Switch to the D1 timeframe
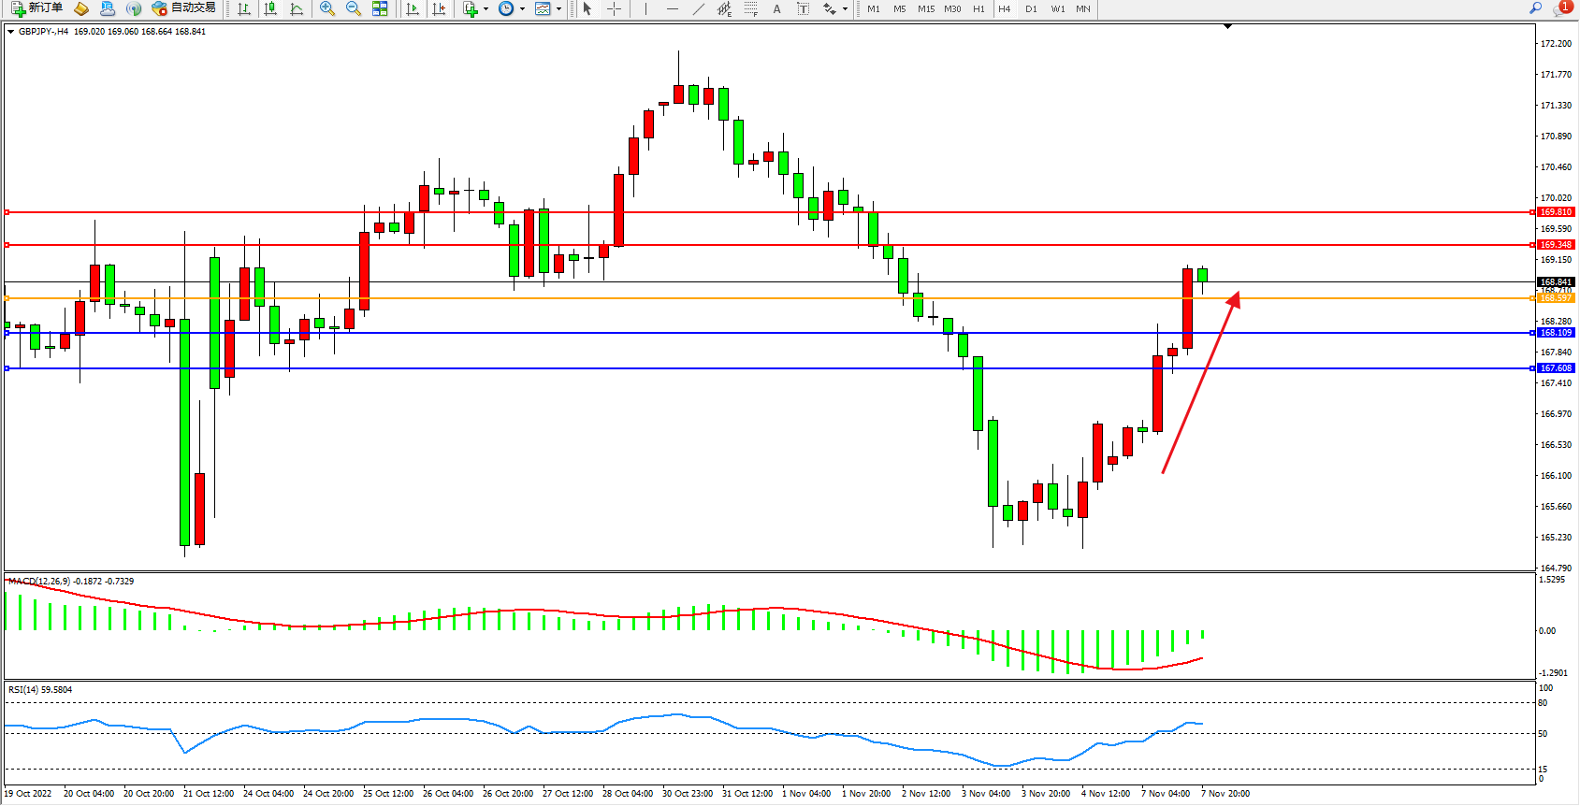1580x806 pixels. point(1031,8)
